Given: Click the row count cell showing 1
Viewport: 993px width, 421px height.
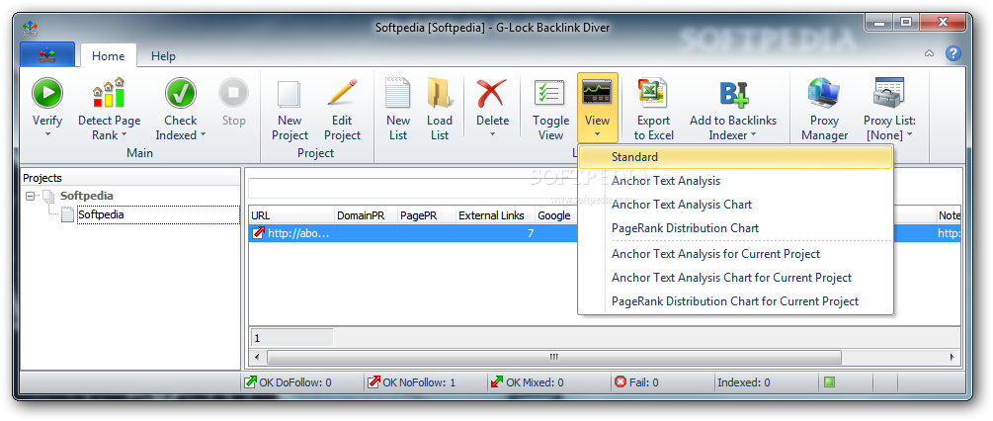Looking at the screenshot, I should [291, 337].
